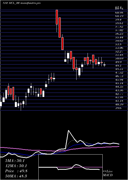Click the 'NSE MCL_BE munafasutra.pro' chart title
Viewport: 128px width, 180px height.
point(22,3)
